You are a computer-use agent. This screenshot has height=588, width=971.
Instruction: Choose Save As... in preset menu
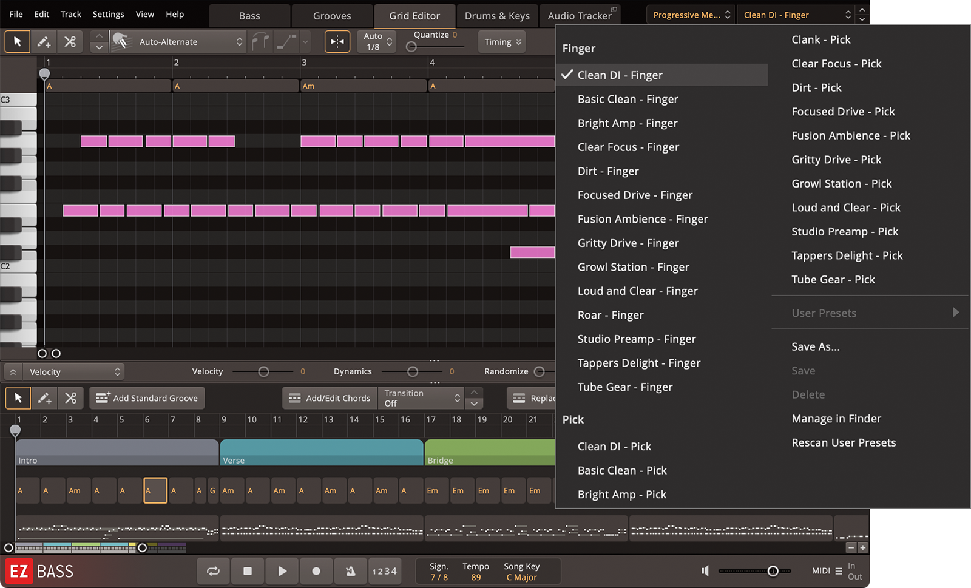[816, 346]
